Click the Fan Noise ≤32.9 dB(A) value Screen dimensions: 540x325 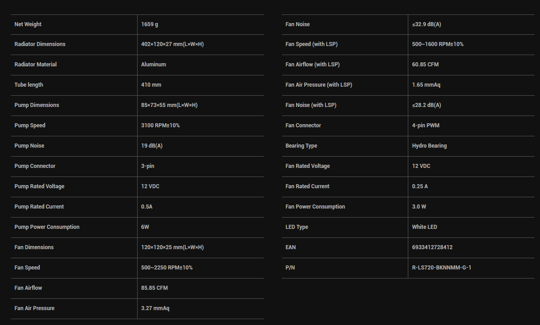coord(426,24)
